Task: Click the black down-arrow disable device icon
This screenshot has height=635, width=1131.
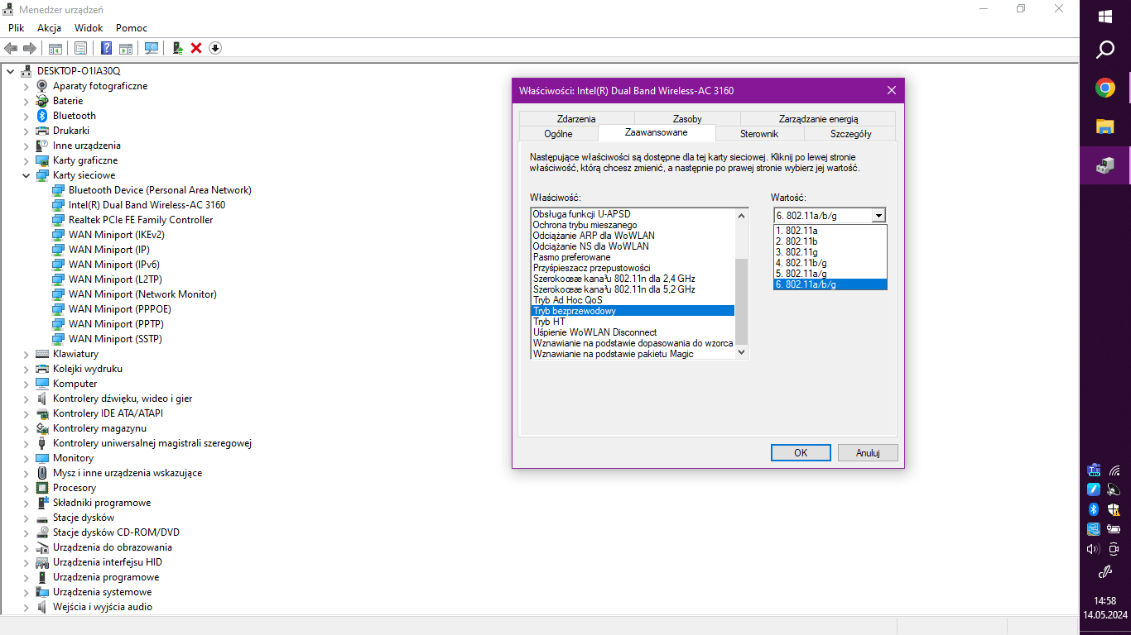Action: pos(215,48)
